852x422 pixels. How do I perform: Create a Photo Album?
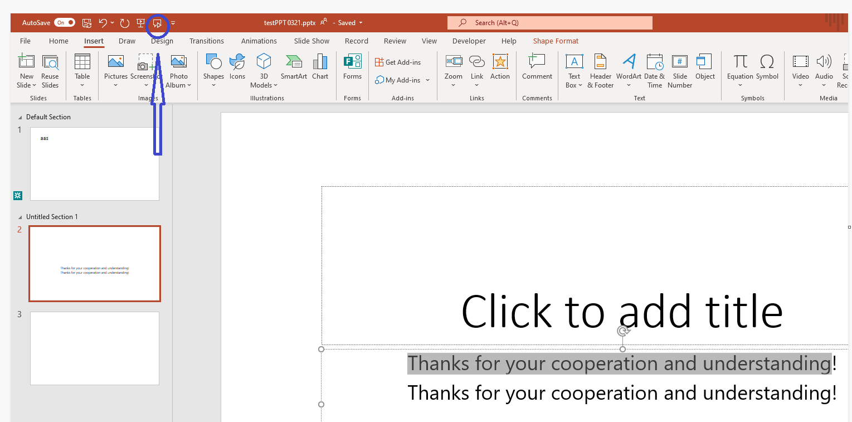(179, 71)
